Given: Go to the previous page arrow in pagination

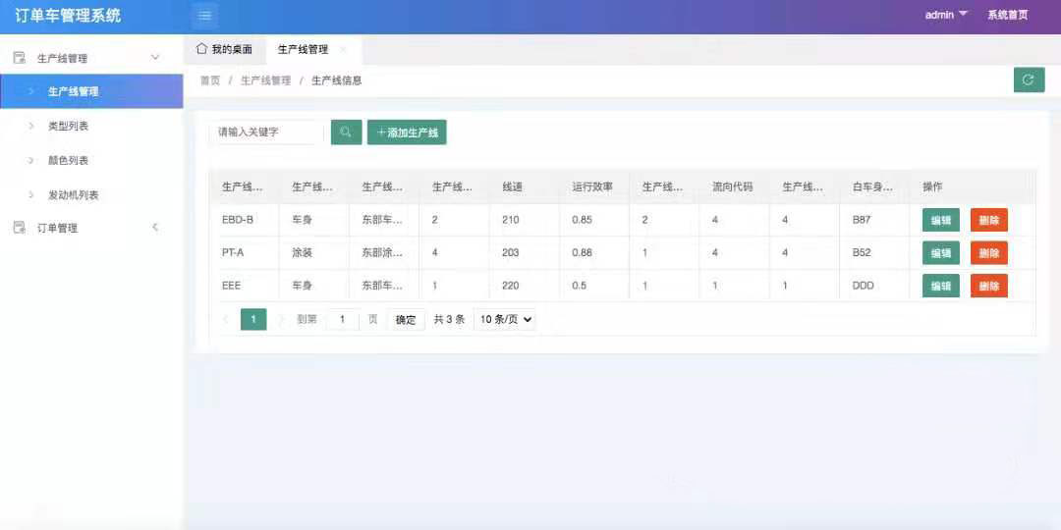Looking at the screenshot, I should (226, 319).
